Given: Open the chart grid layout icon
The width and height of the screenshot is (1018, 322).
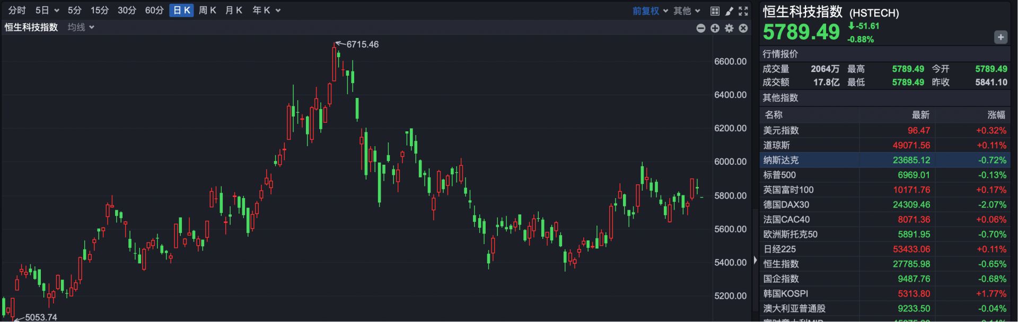Looking at the screenshot, I should (715, 11).
